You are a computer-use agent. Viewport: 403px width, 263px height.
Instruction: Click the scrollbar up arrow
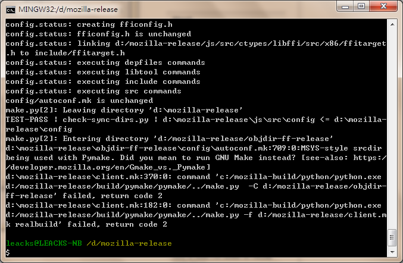pos(392,24)
